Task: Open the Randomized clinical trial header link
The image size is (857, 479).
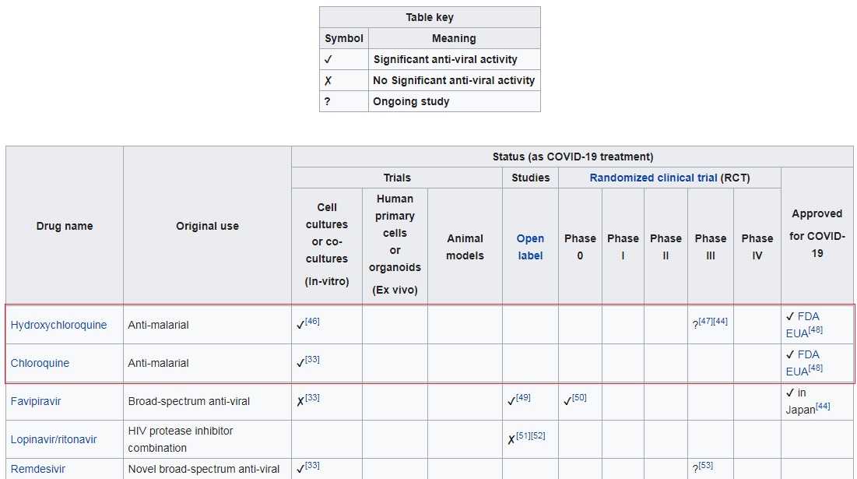Action: click(x=653, y=178)
